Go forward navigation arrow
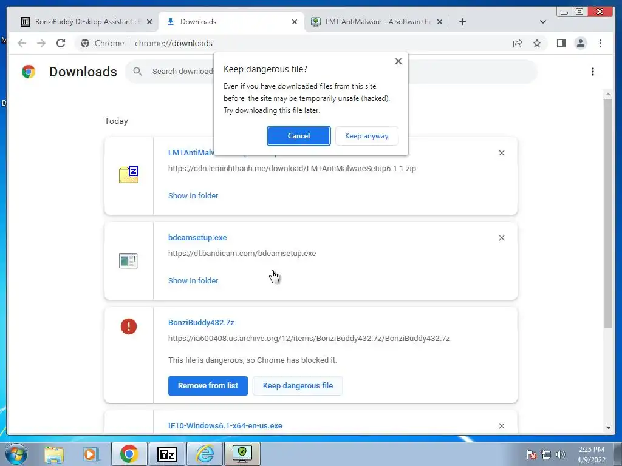 (41, 43)
